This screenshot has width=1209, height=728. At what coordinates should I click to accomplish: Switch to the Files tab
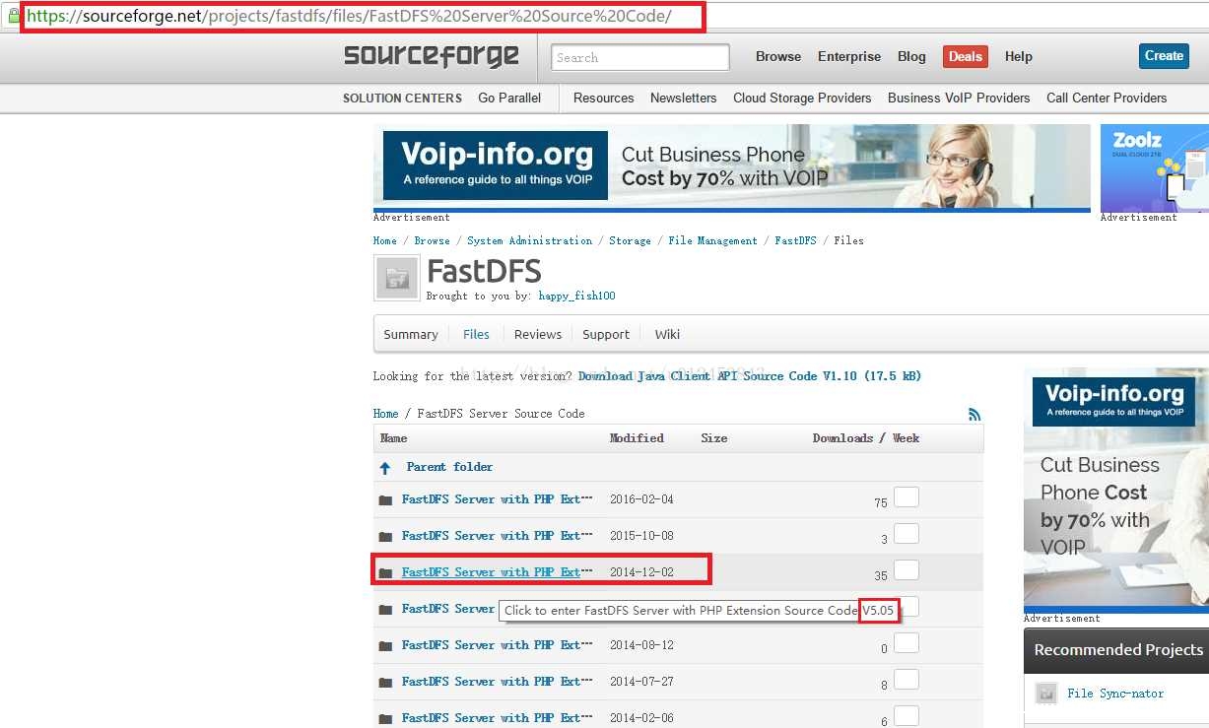(x=476, y=334)
